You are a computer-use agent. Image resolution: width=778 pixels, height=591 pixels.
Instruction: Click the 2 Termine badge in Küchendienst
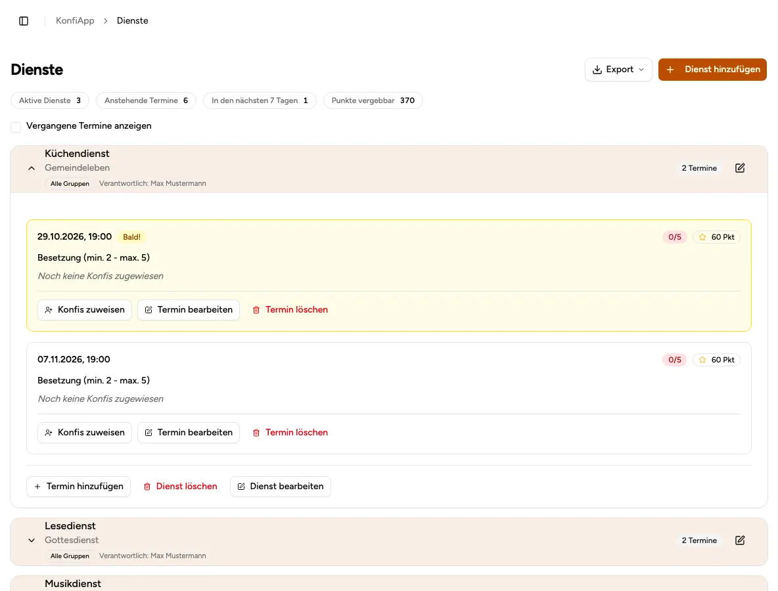tap(699, 168)
